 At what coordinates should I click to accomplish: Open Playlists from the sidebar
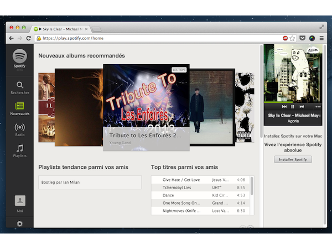(x=20, y=151)
